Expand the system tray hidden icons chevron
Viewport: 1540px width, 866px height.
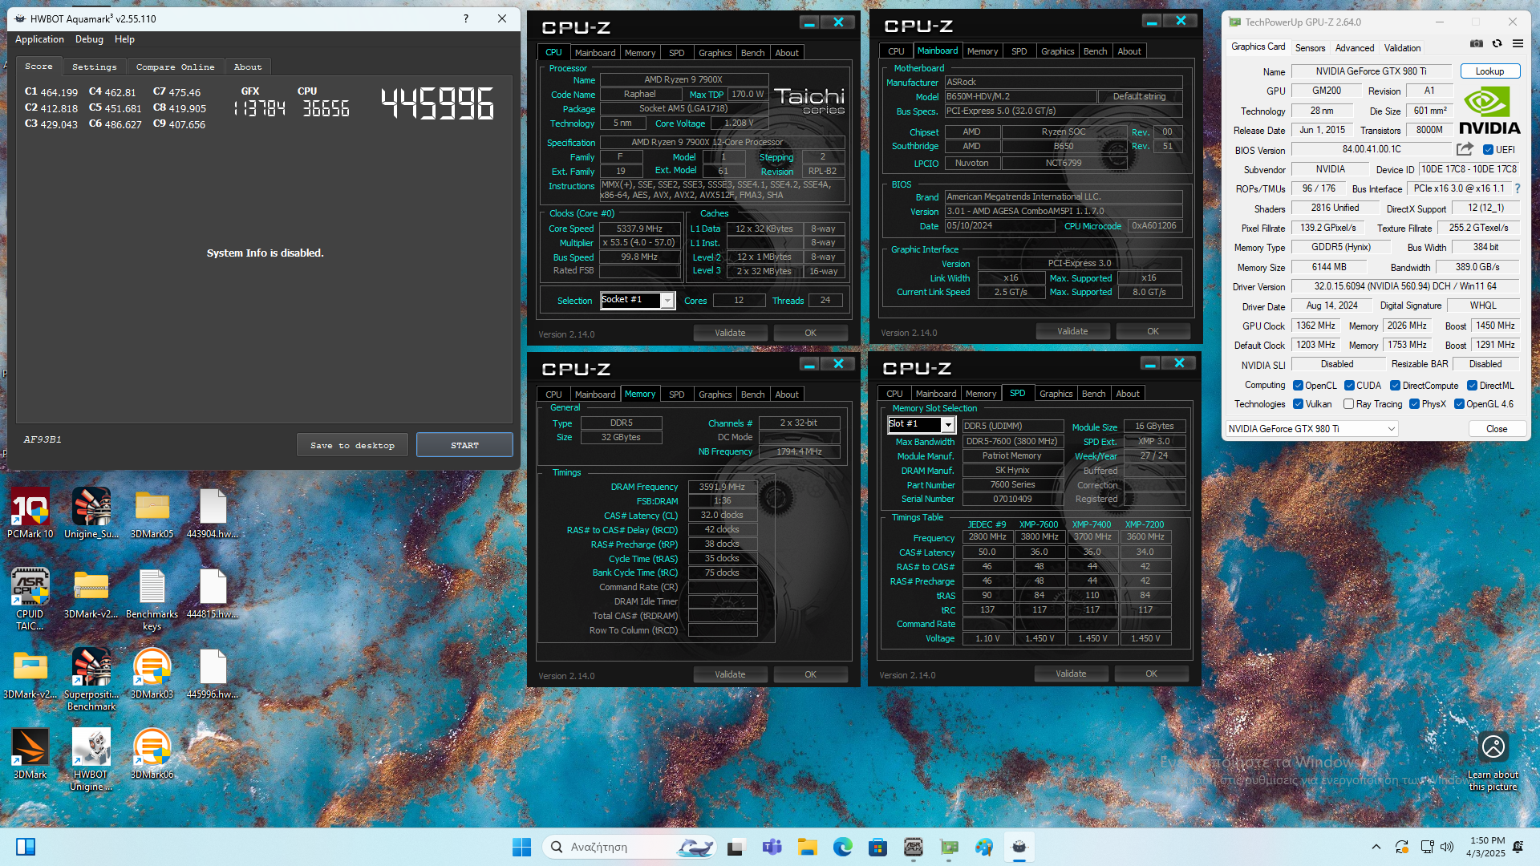(x=1376, y=847)
